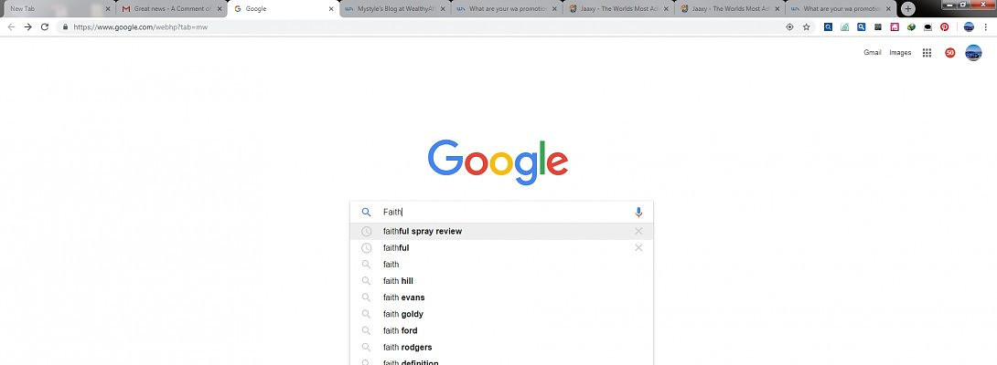Open the Gmail link
997x365 pixels.
873,53
